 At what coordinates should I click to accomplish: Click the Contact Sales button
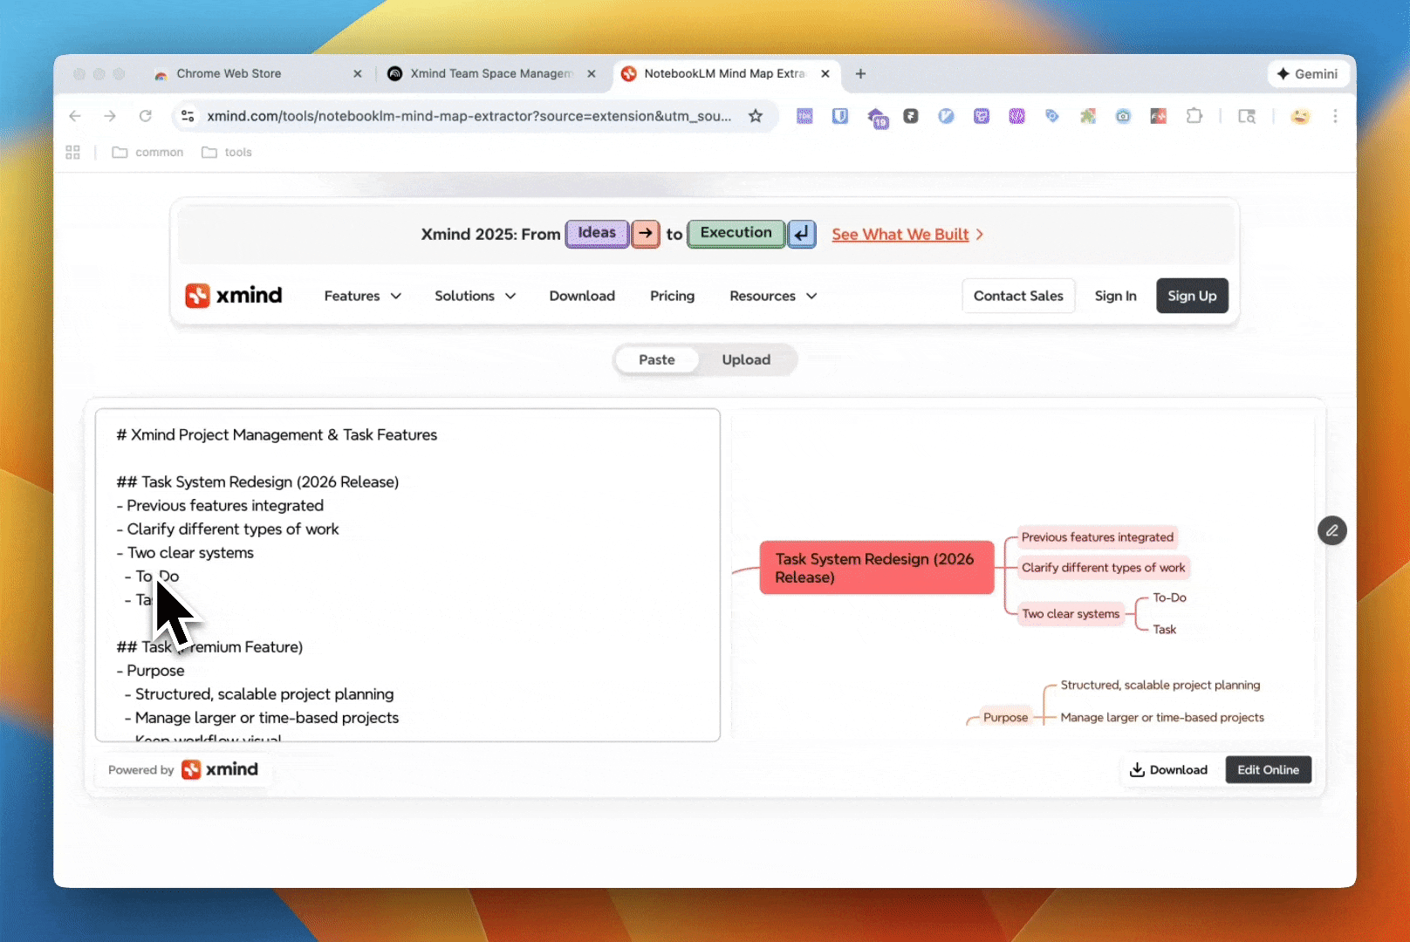(1018, 296)
